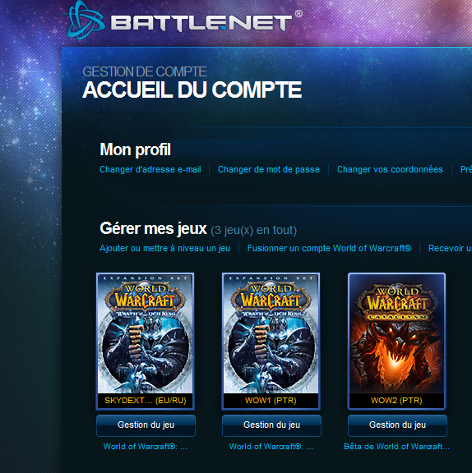Image resolution: width=472 pixels, height=473 pixels.
Task: Open Changer vos coordonnées link
Action: click(390, 169)
